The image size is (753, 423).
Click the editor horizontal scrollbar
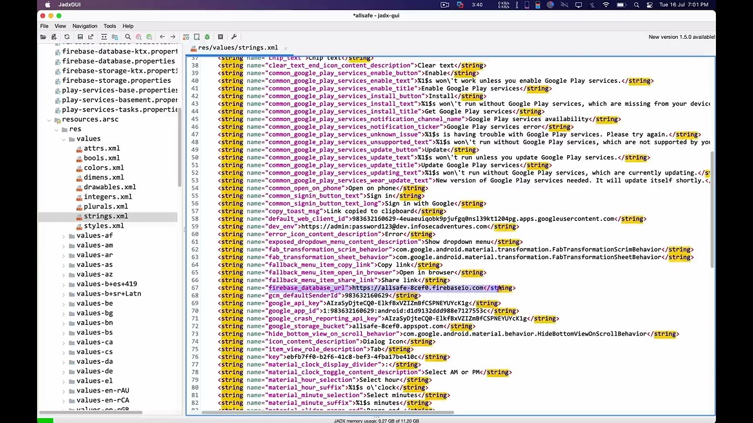coord(328,411)
